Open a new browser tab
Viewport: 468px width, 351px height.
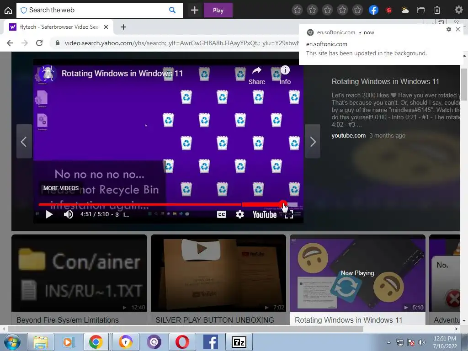[x=123, y=27]
